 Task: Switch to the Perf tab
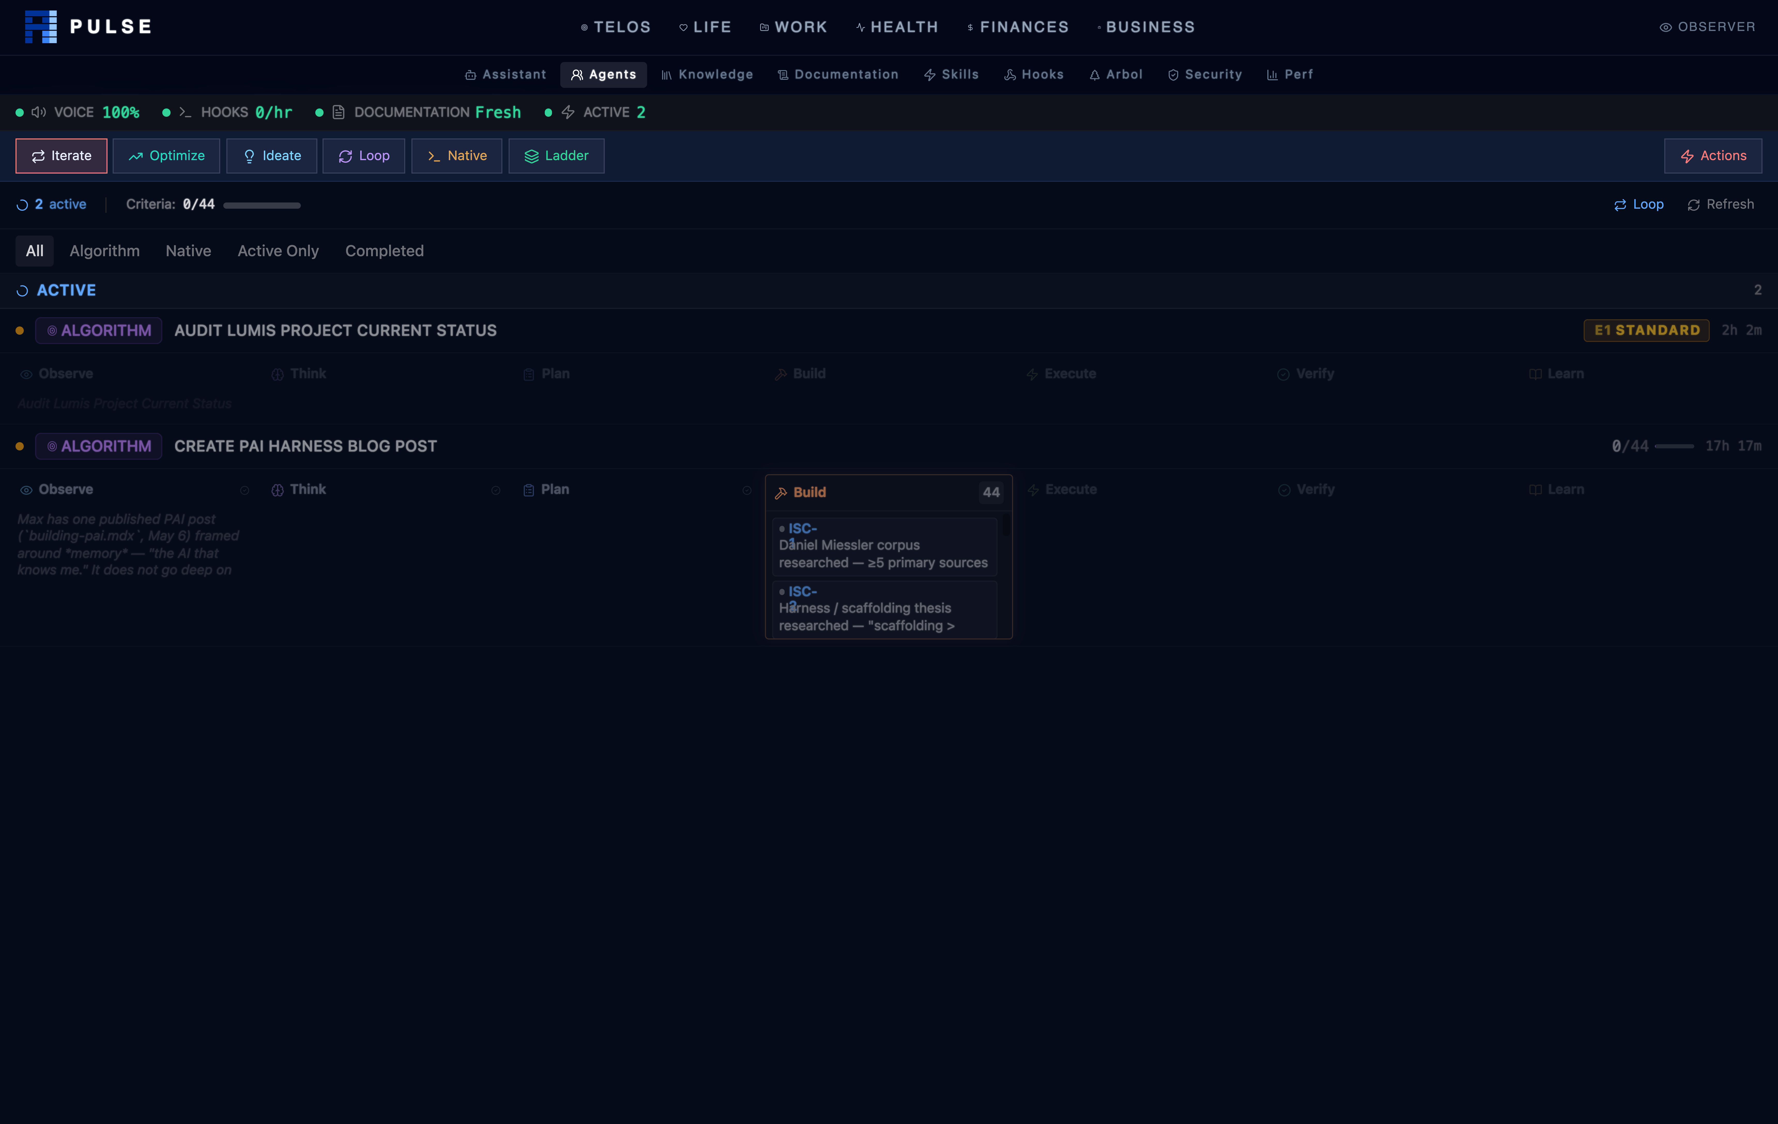click(1290, 75)
